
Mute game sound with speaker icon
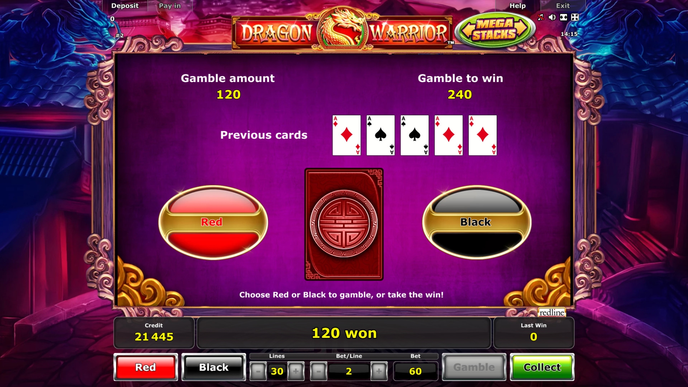coord(552,17)
